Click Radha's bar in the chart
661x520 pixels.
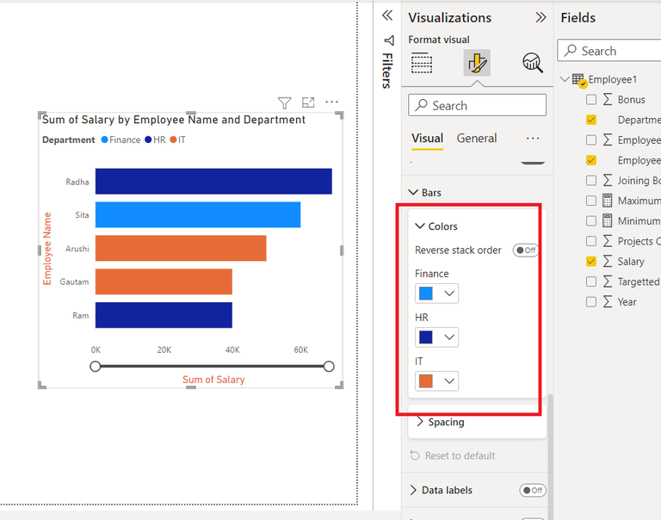tap(213, 182)
